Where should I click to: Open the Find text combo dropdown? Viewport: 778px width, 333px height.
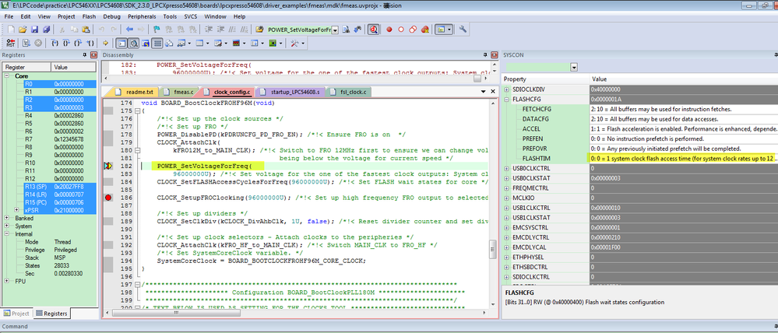click(x=335, y=30)
